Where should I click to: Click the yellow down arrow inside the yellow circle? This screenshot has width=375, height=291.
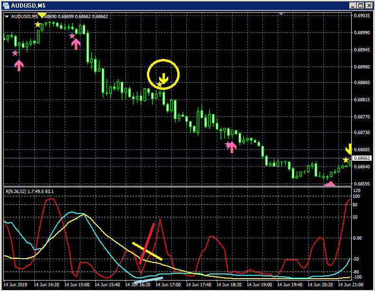coord(164,78)
